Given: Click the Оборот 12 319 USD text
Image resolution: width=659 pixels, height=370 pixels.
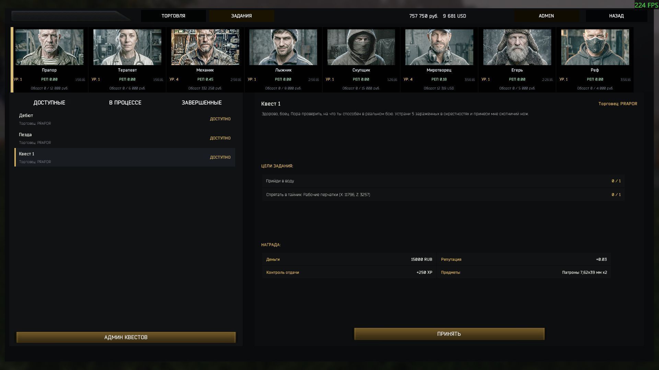Looking at the screenshot, I should pos(439,88).
